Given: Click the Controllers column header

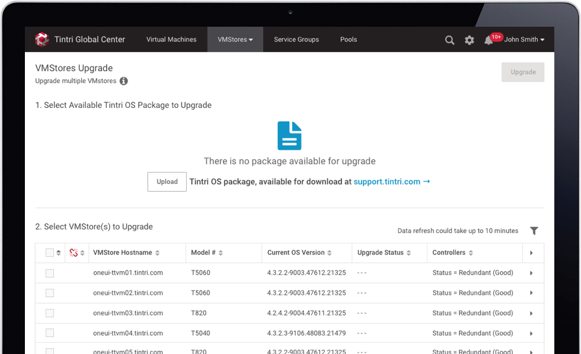Looking at the screenshot, I should coord(449,253).
